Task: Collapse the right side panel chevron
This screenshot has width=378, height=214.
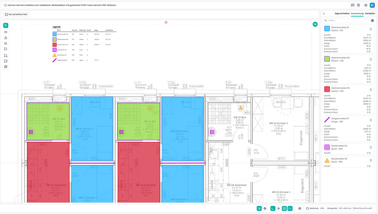Action: click(x=324, y=14)
